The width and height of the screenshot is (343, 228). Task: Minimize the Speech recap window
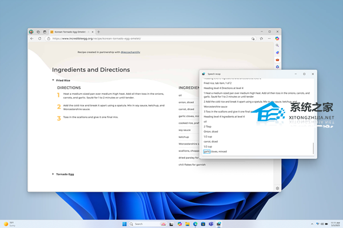[x=296, y=74]
